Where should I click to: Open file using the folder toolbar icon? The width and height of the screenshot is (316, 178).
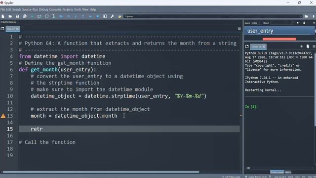10,16
